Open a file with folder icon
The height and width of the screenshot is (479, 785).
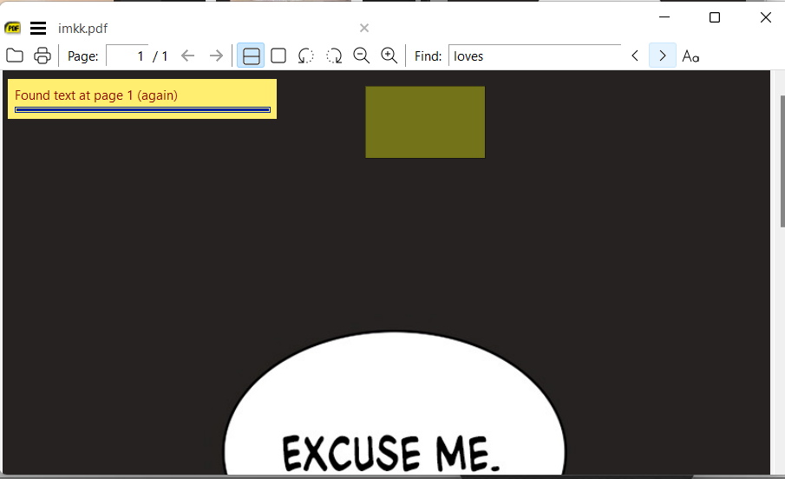[x=15, y=56]
